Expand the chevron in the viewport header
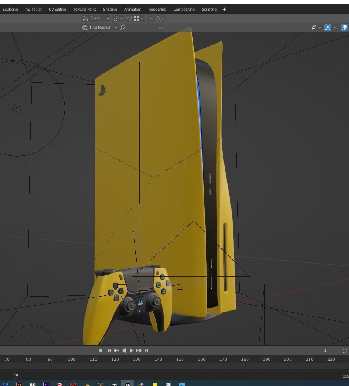This screenshot has width=349, height=386. (160, 28)
